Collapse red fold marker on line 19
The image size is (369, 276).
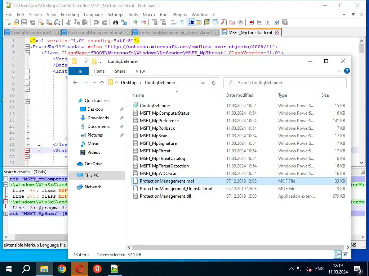click(27, 151)
